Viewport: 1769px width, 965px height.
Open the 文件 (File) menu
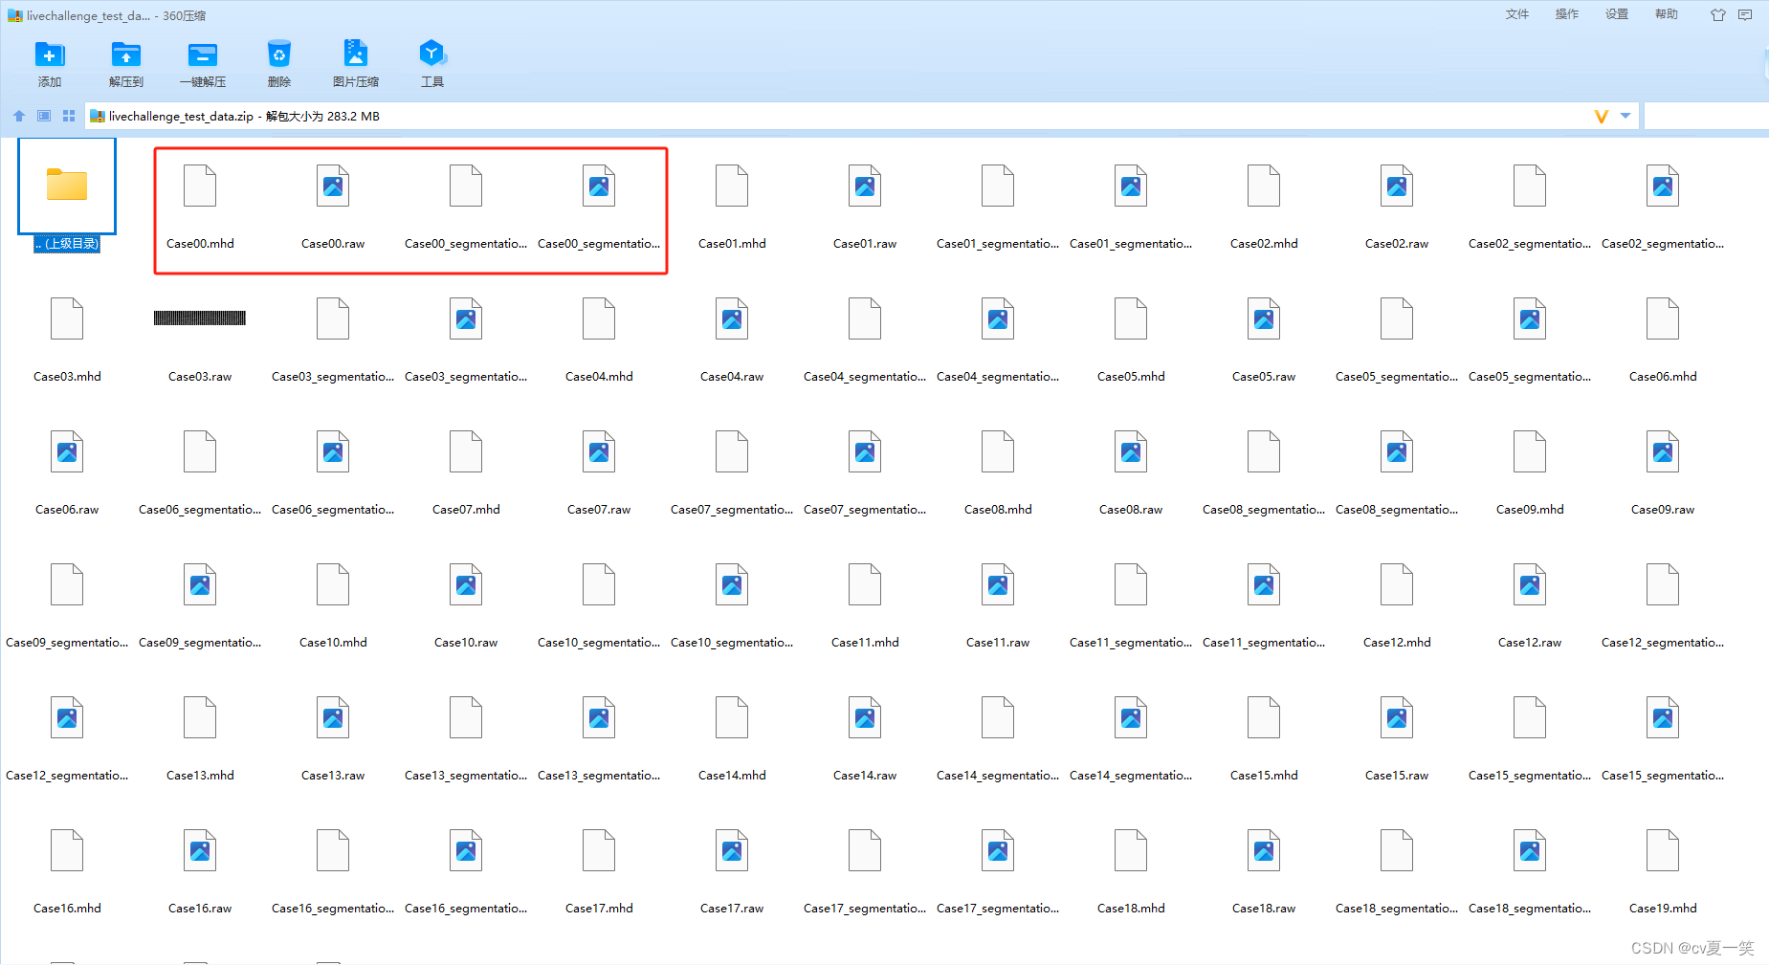tap(1517, 14)
